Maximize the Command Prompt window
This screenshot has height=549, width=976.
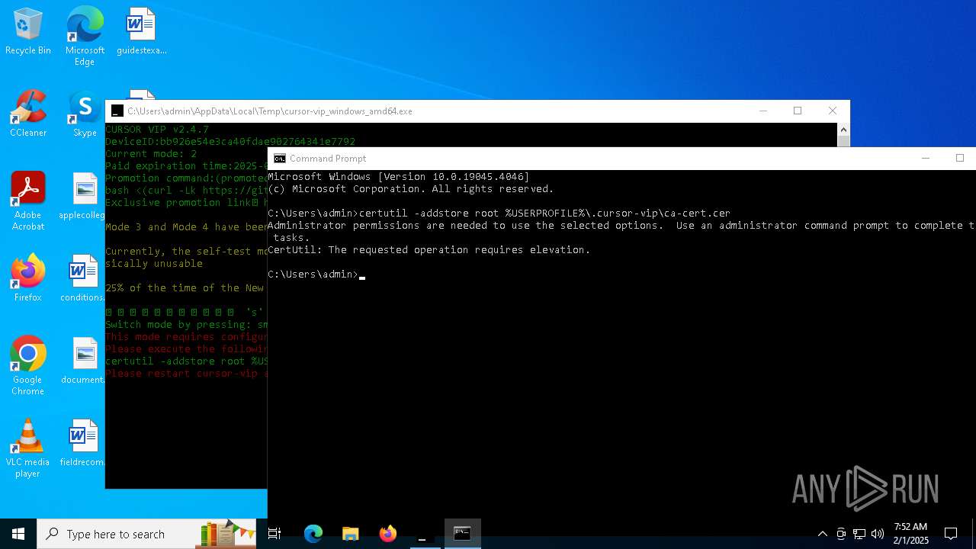(x=960, y=158)
